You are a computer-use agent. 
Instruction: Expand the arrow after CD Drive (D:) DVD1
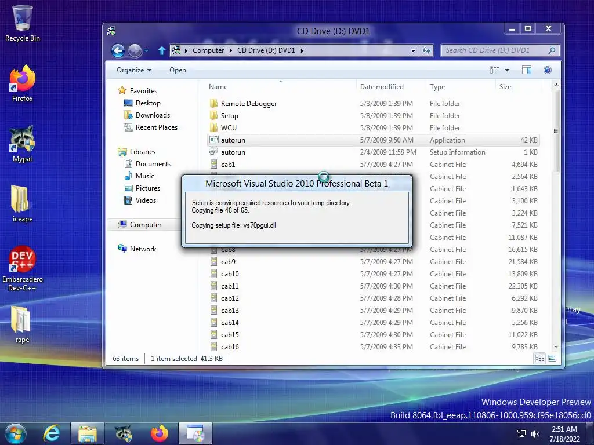pos(302,50)
